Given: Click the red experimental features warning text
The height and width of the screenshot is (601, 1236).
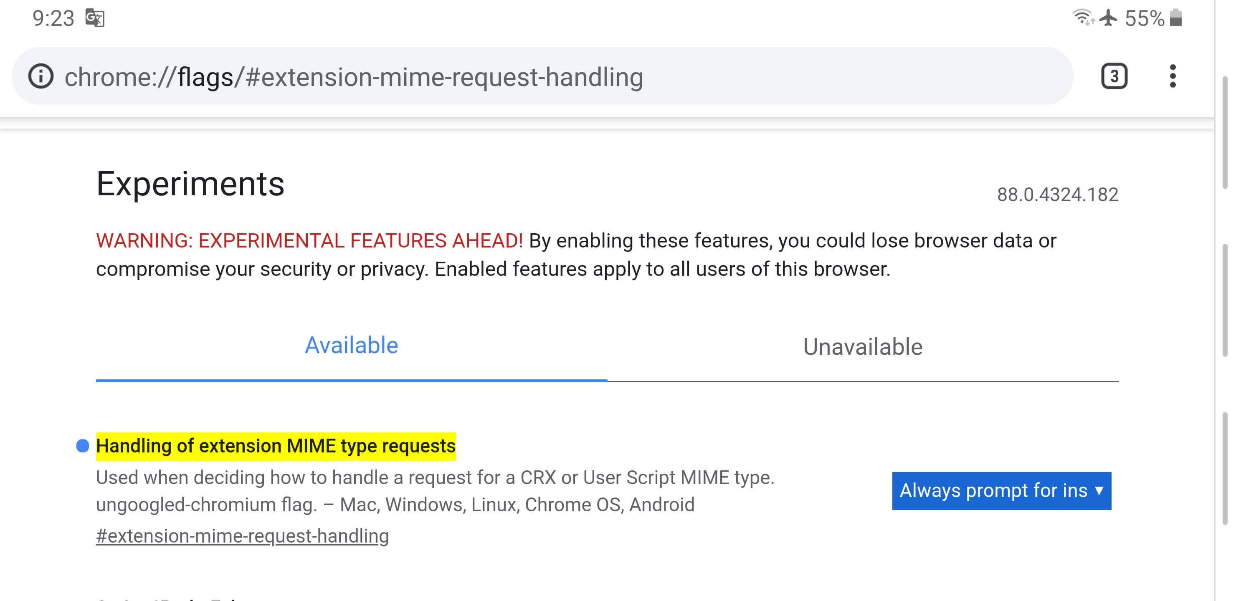Looking at the screenshot, I should tap(309, 241).
